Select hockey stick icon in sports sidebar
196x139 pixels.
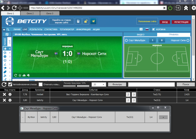[5, 64]
